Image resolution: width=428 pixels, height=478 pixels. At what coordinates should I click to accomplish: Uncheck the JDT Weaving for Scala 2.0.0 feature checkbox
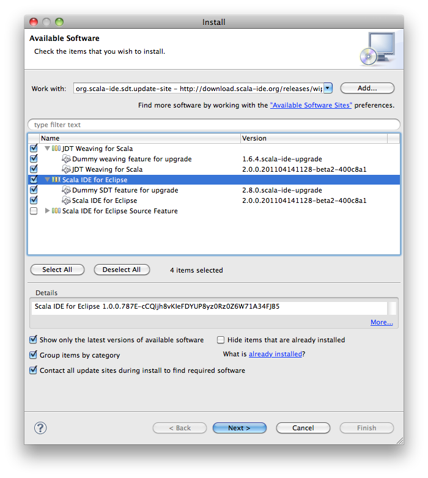[34, 169]
